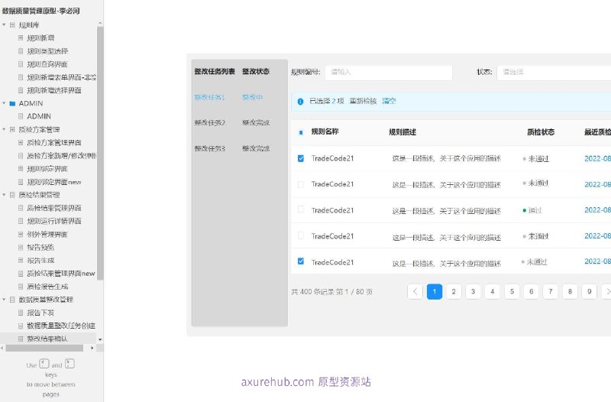611x402 pixels.
Task: Click the sidebar horizontal scrollbar thumb
Action: [x=44, y=348]
